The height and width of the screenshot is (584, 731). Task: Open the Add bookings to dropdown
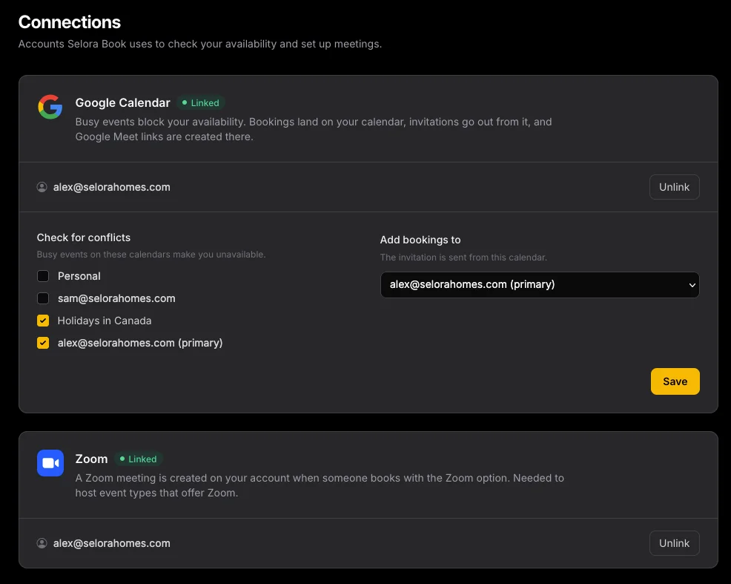540,284
